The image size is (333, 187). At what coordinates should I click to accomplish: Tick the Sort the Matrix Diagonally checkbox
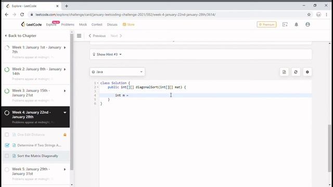(7, 156)
